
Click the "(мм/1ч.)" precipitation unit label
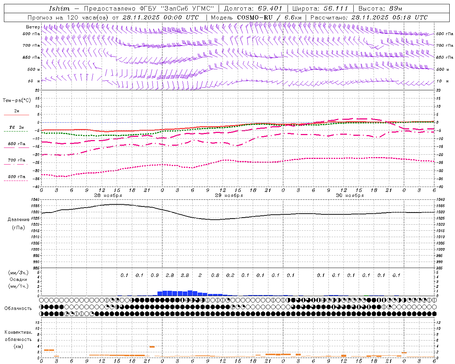18,286
